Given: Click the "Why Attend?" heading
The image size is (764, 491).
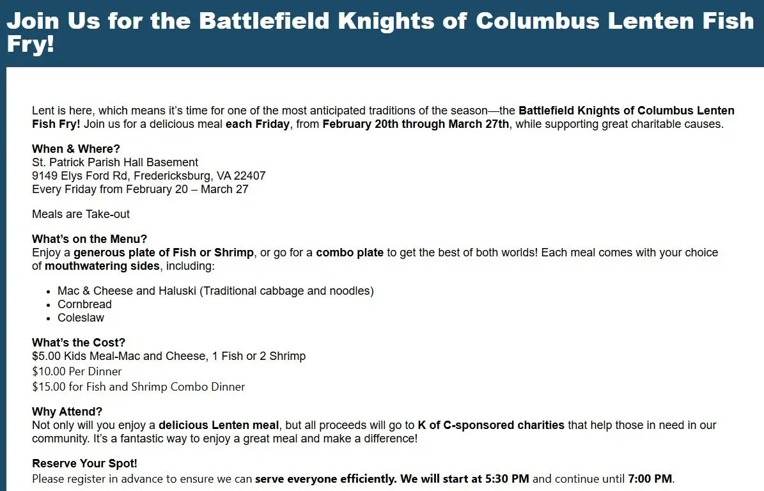Looking at the screenshot, I should click(67, 412).
